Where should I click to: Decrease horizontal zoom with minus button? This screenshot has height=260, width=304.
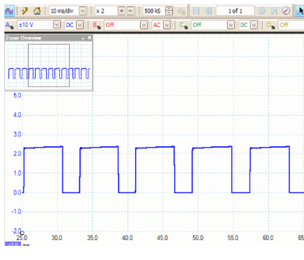[130, 11]
